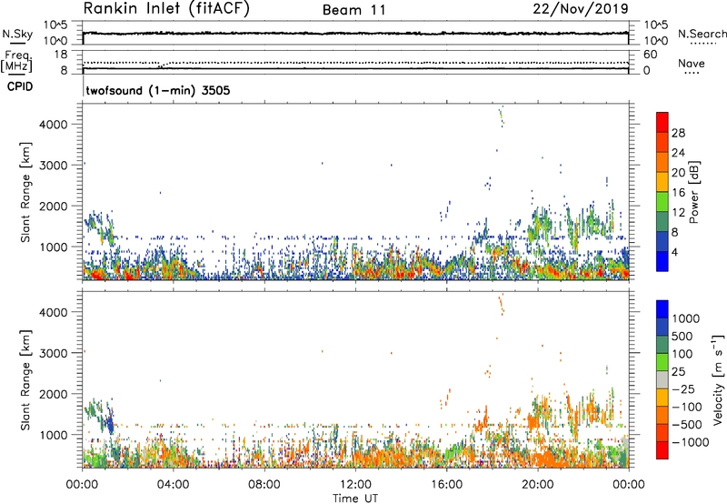Click the 'Power [dB]' colorbar label
The image size is (727, 504).
tap(694, 192)
